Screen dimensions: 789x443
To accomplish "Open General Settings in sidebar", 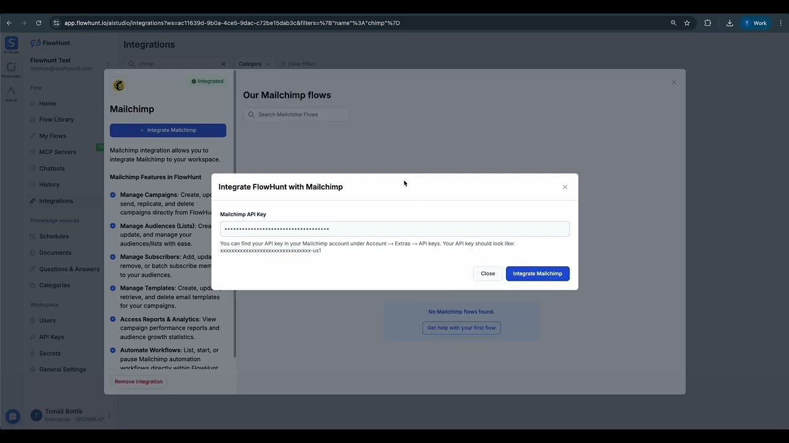I will (x=62, y=370).
